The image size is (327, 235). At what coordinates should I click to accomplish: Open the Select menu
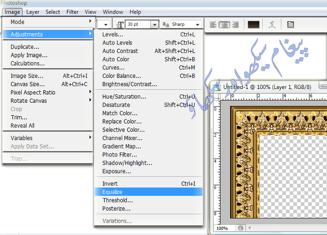pos(53,12)
